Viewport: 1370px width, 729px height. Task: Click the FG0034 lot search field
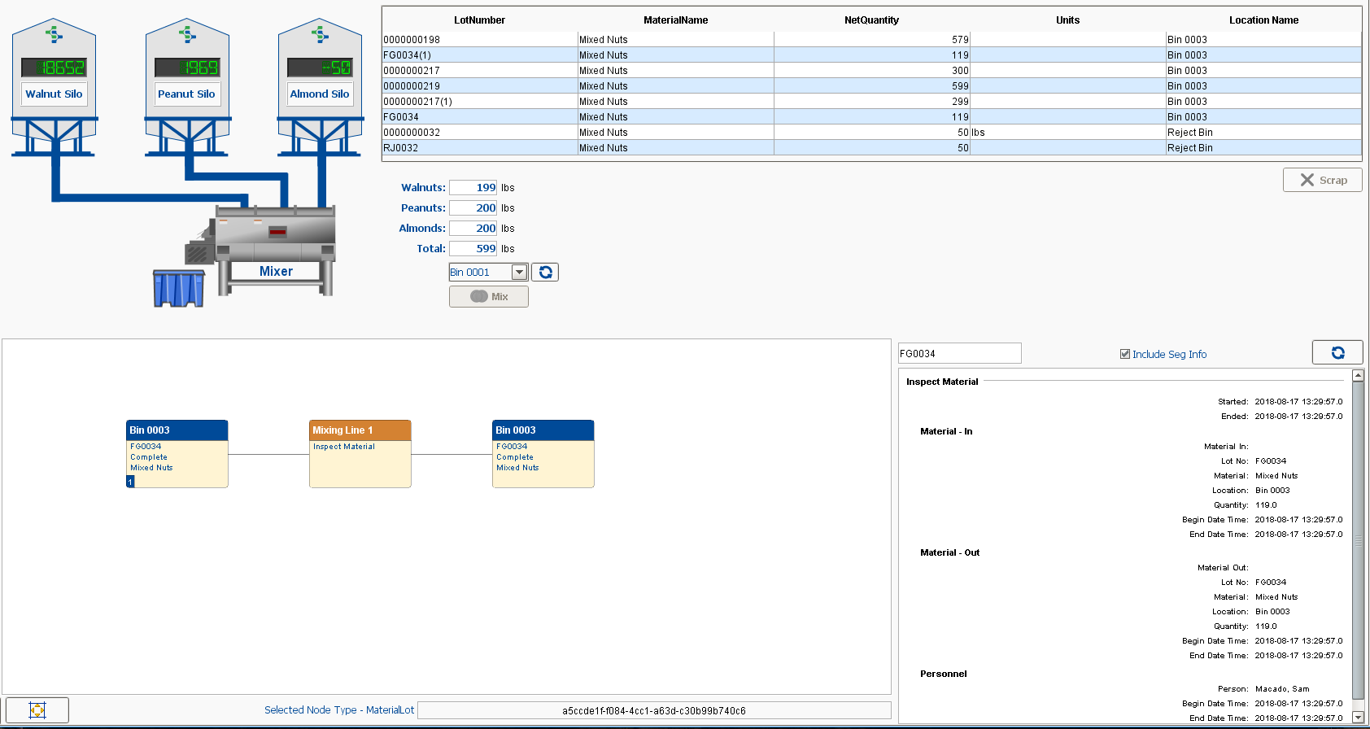tap(959, 354)
